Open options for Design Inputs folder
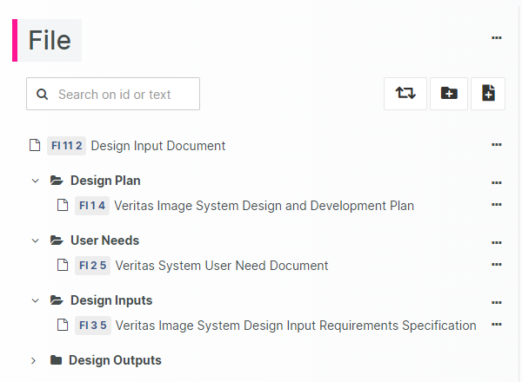The image size is (522, 382). 497,302
